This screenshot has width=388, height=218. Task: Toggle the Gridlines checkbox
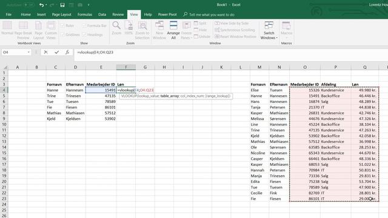point(62,35)
